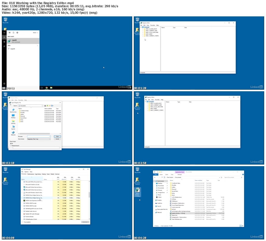
Task: Open the Save as type dropdown
Action: click(x=39, y=139)
